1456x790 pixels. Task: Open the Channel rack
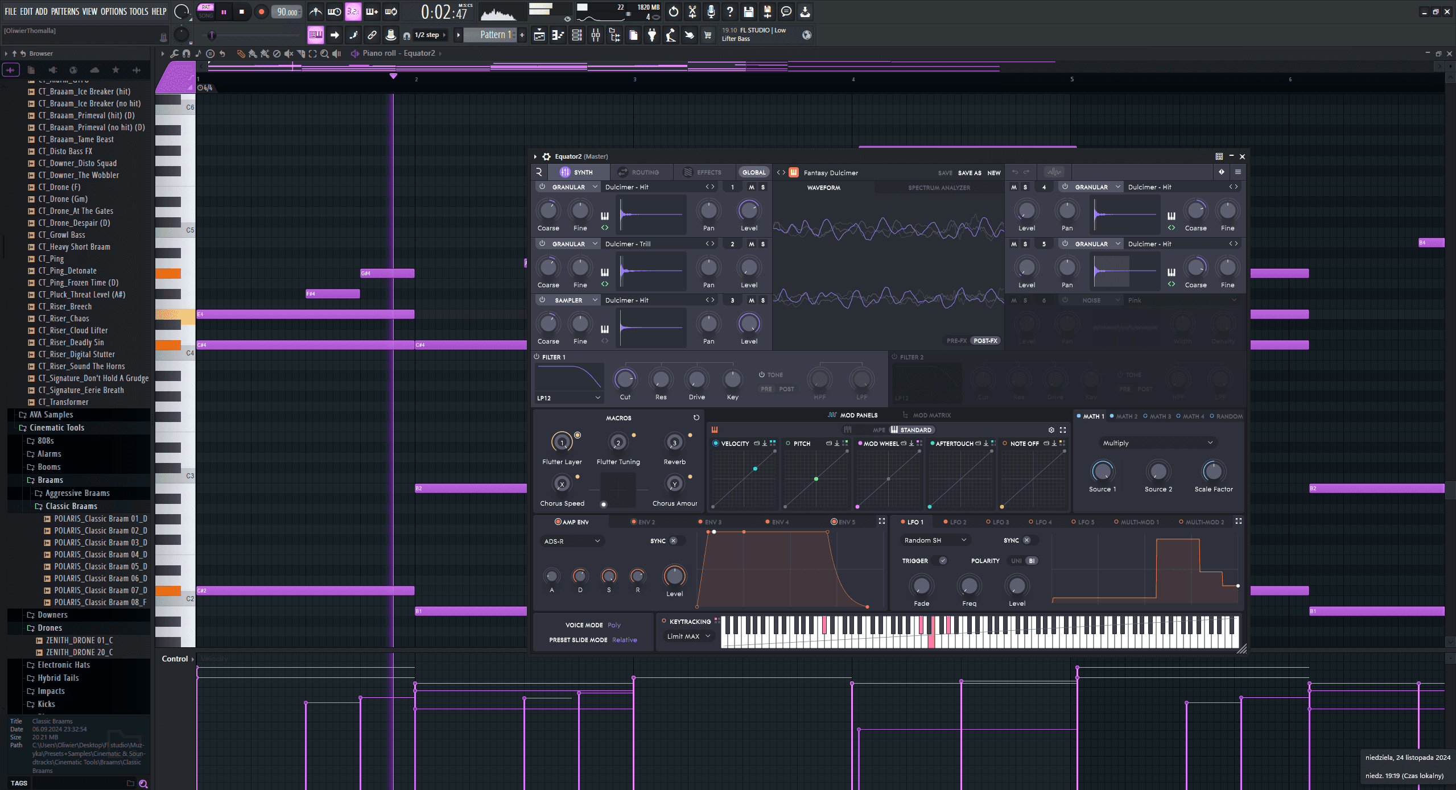577,35
